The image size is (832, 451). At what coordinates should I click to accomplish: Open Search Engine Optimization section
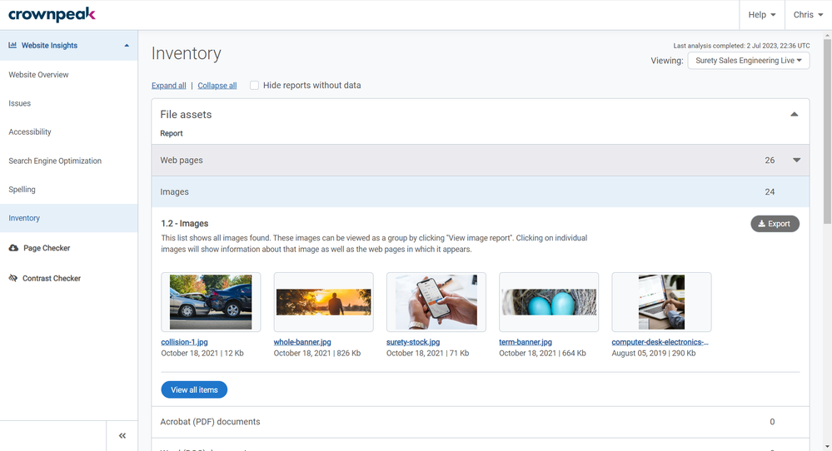click(x=55, y=161)
